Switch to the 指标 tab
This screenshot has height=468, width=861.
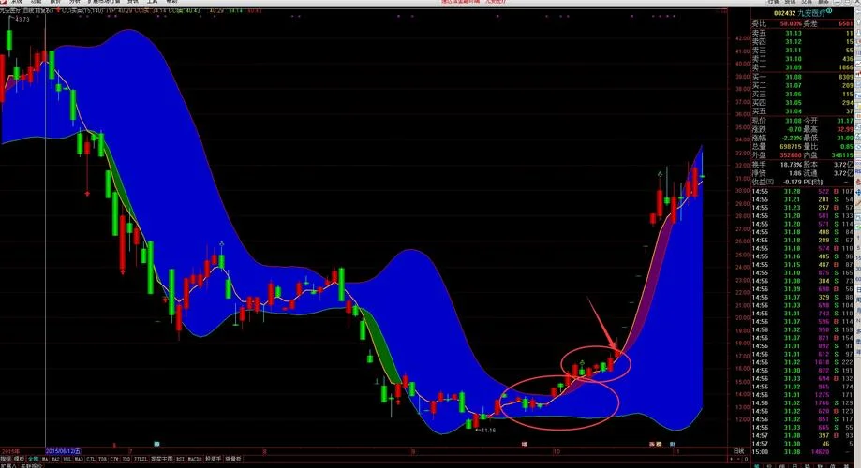tap(6, 459)
